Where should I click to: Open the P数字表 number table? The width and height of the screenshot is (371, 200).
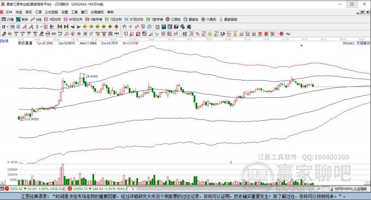[94, 20]
